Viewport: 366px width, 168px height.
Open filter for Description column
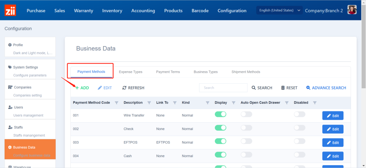point(149,103)
